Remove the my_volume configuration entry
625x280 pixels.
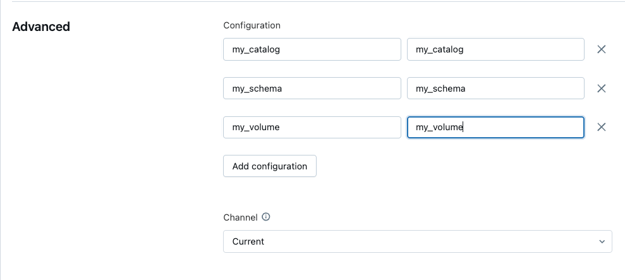[x=602, y=127]
